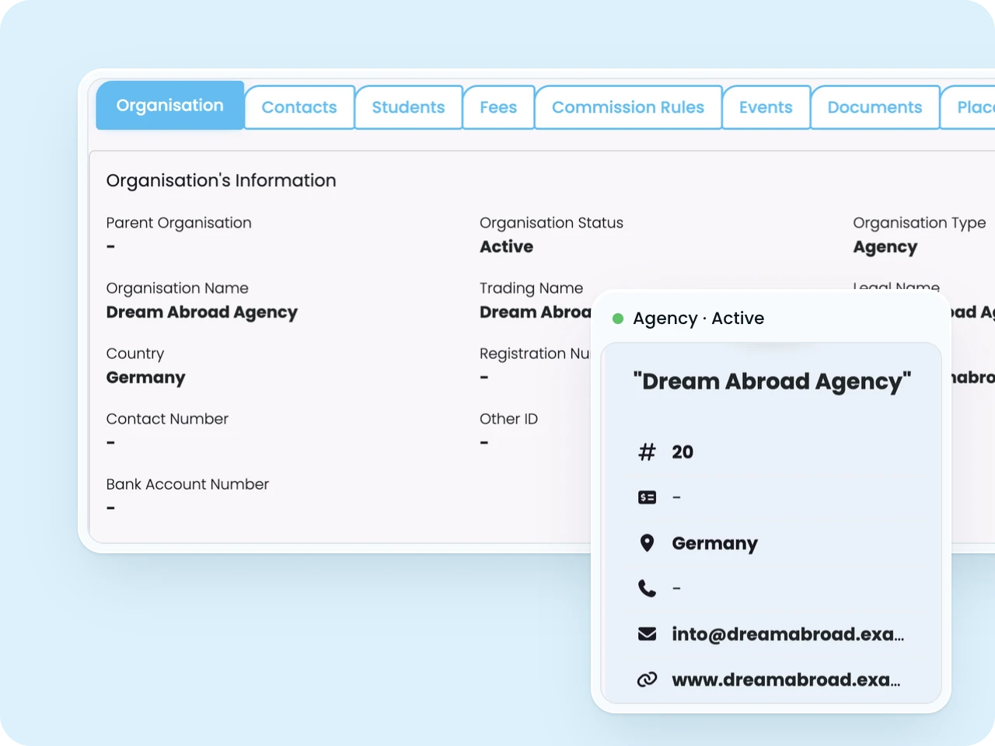Click the phone icon in the agency card
Image resolution: width=995 pixels, height=746 pixels.
tap(647, 588)
